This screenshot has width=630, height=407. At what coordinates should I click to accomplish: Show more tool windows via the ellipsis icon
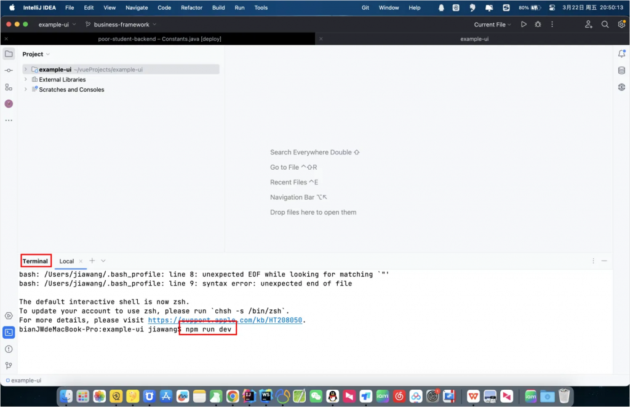click(9, 121)
